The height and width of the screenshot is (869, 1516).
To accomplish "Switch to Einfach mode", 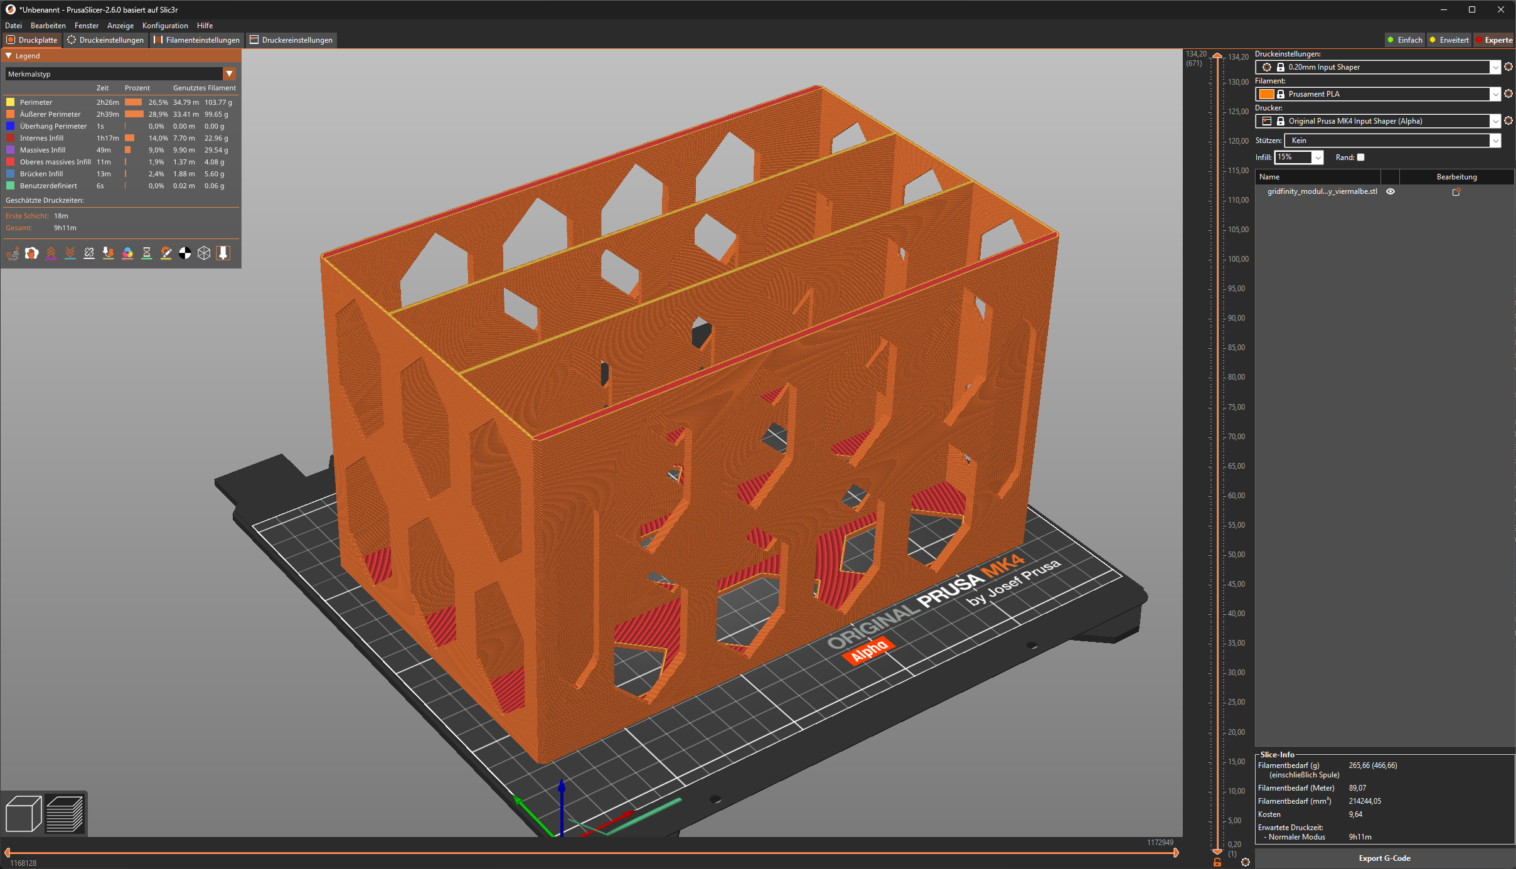I will [1404, 40].
